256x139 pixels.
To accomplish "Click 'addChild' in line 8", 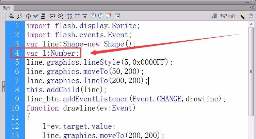I will pyautogui.click(x=63, y=90).
